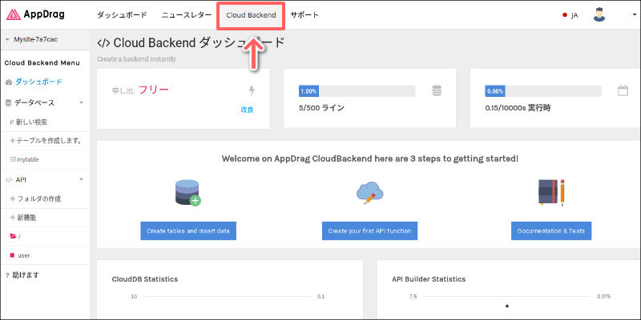The height and width of the screenshot is (320, 641).
Task: Click the red folder icon for root
Action: click(13, 236)
